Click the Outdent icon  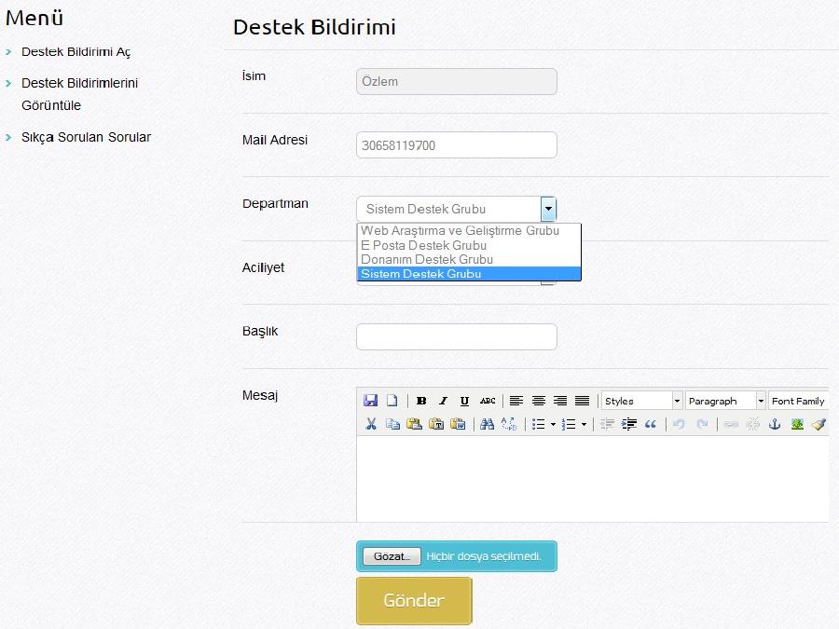point(607,424)
